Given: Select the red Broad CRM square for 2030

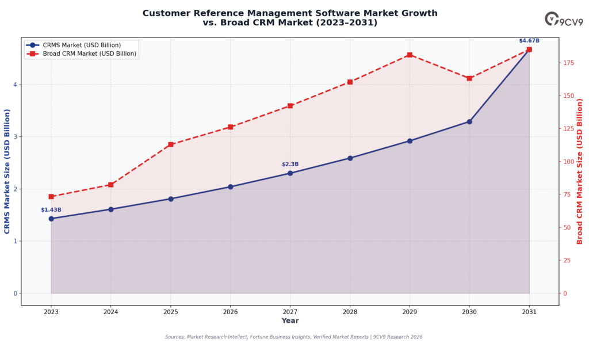Looking at the screenshot, I should 469,78.
